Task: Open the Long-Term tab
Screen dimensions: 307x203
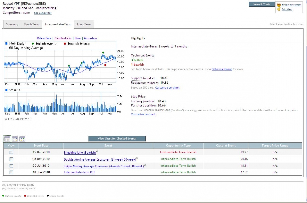Action: coord(84,24)
